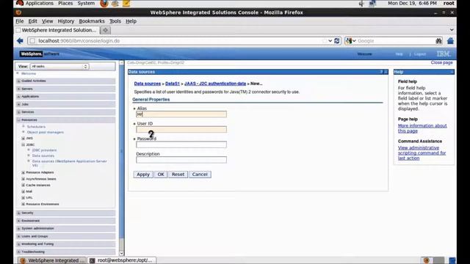The height and width of the screenshot is (264, 470).
Task: Minimize the Help portlet
Action: click(452, 72)
